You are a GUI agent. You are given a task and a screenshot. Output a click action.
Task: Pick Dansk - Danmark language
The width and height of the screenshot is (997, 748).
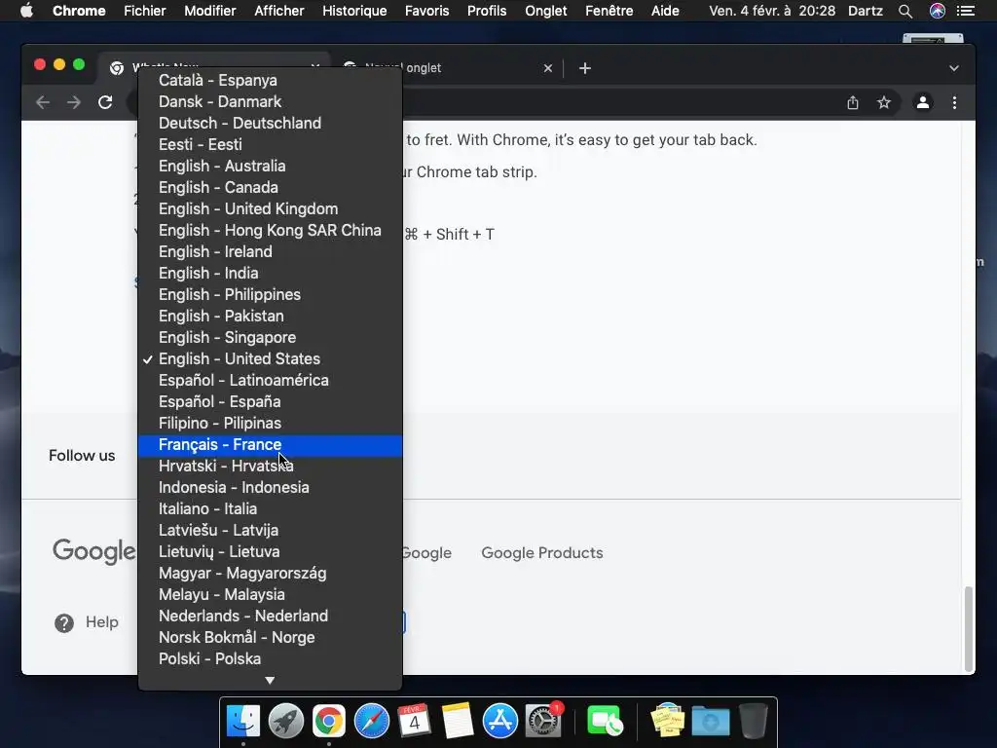(x=270, y=101)
